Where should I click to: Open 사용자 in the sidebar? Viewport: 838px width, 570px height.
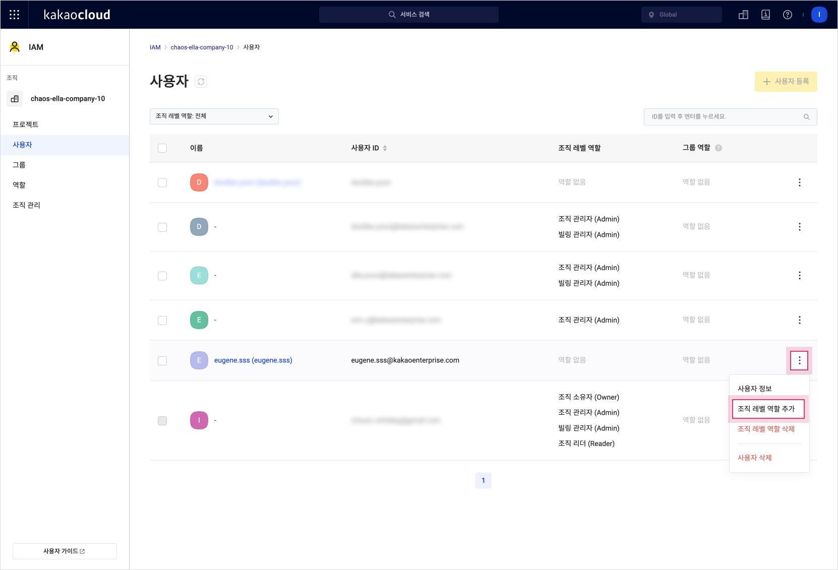65,145
